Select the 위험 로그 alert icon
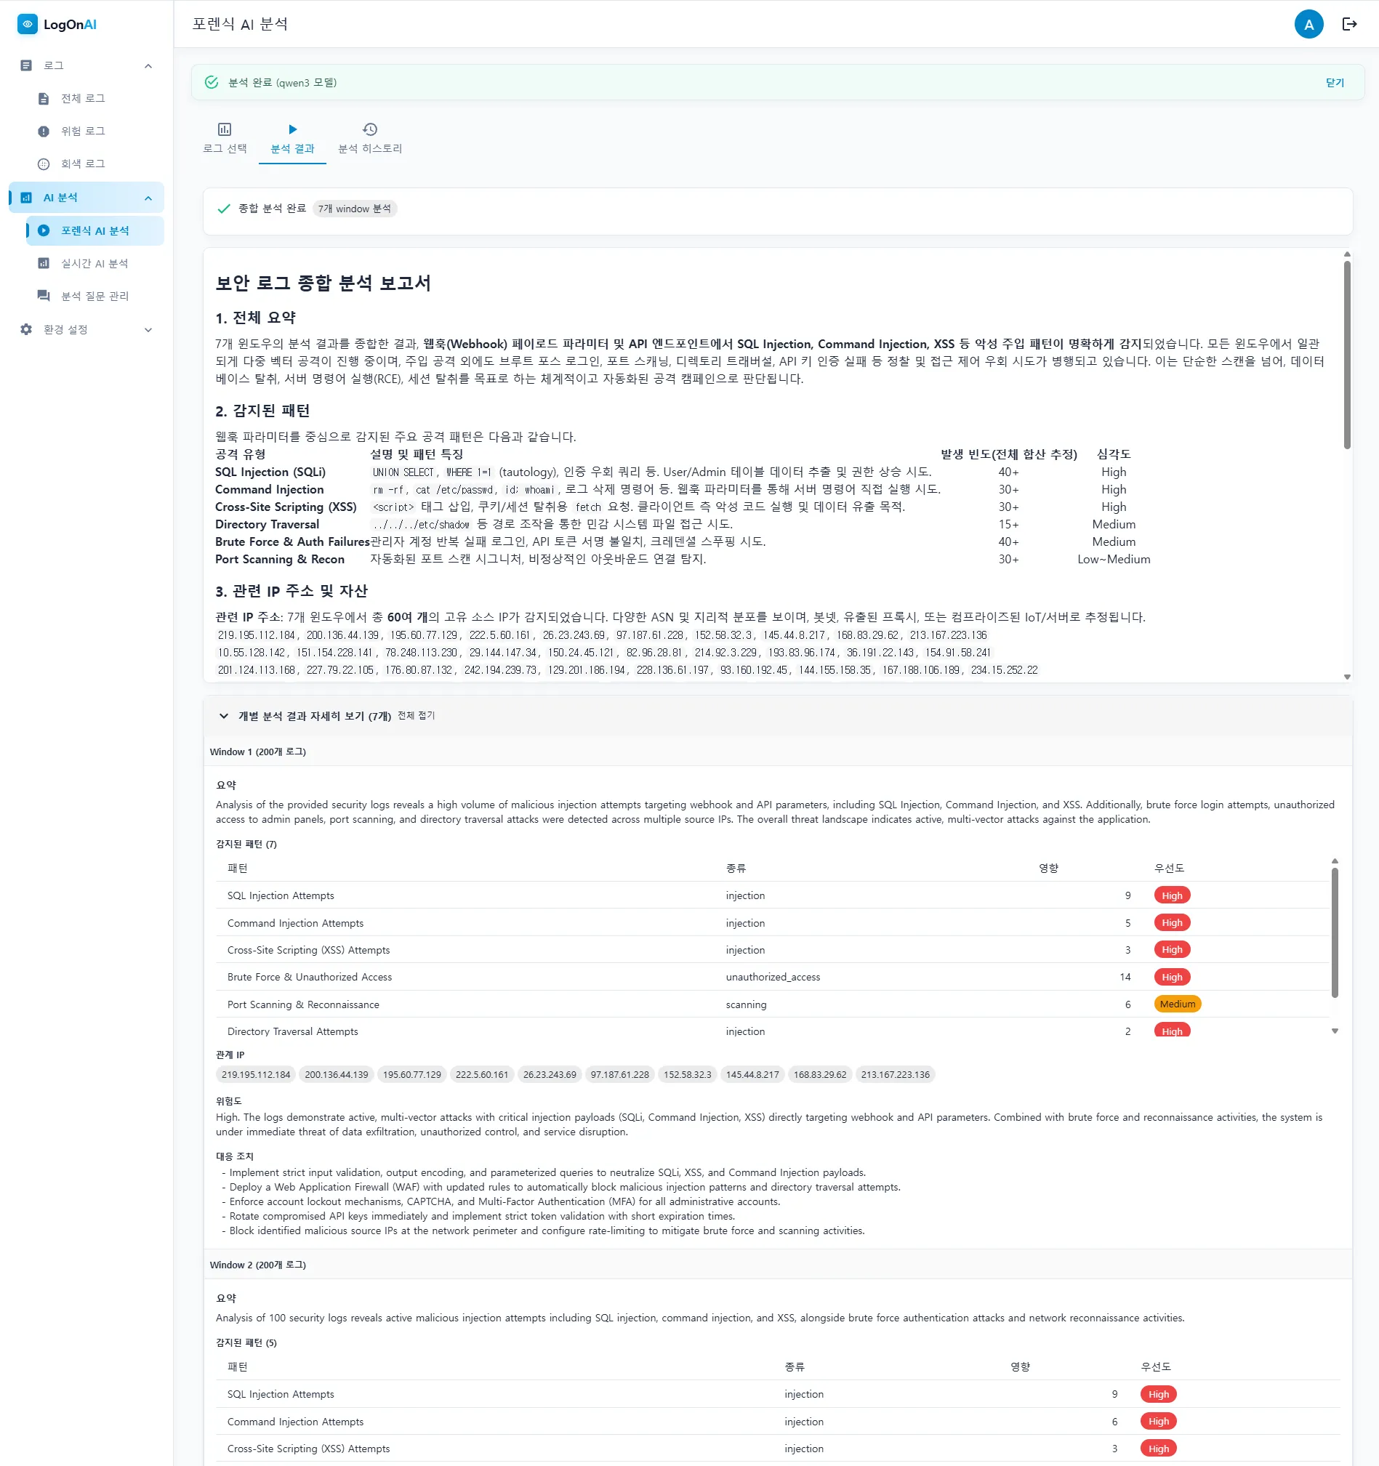The image size is (1379, 1466). pyautogui.click(x=44, y=132)
